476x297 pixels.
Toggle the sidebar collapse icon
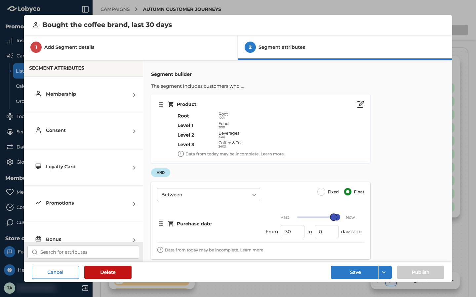[85, 9]
